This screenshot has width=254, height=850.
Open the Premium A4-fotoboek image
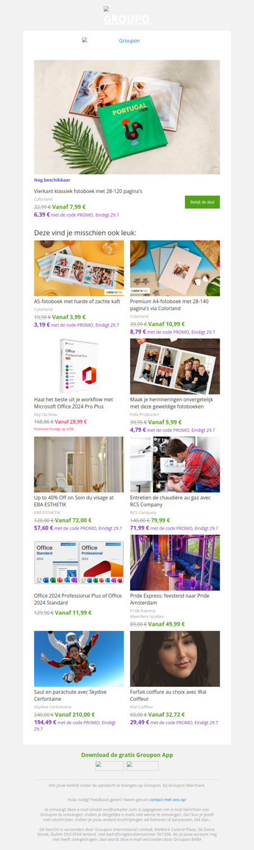pos(175,268)
